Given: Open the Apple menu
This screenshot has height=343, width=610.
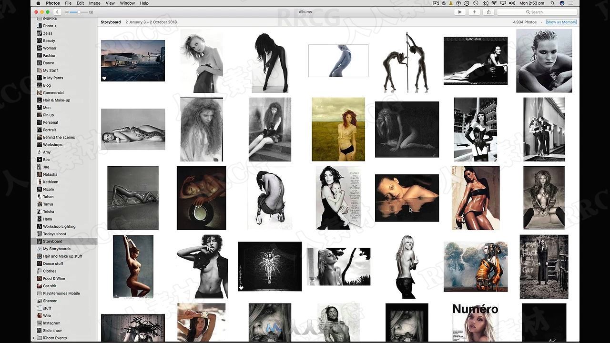Looking at the screenshot, I should pos(39,3).
